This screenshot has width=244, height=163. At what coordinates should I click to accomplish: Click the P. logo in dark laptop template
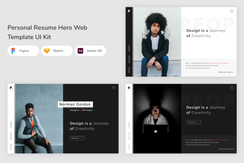tap(129, 88)
